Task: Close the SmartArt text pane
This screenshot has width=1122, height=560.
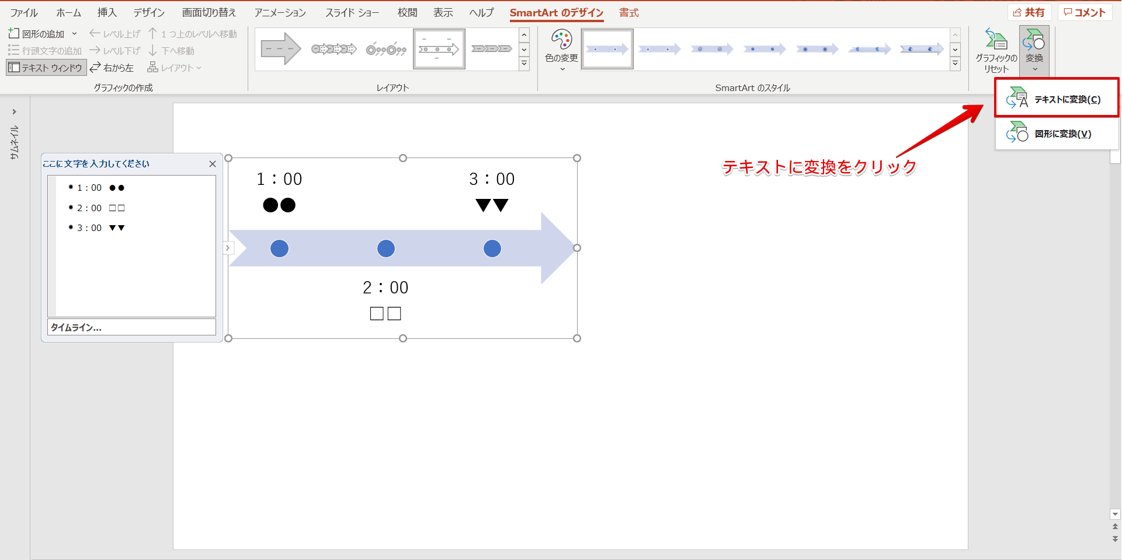Action: pos(213,164)
